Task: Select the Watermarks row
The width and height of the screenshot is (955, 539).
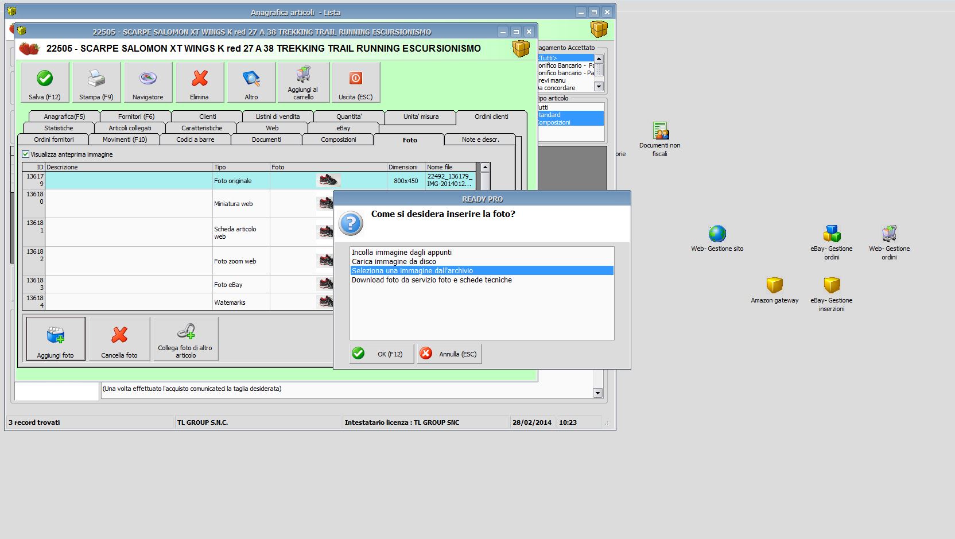Action: (178, 302)
